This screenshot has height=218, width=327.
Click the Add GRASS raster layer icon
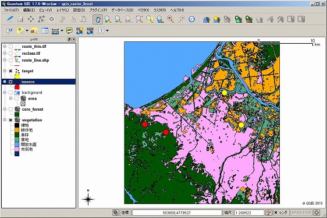(x=249, y=19)
